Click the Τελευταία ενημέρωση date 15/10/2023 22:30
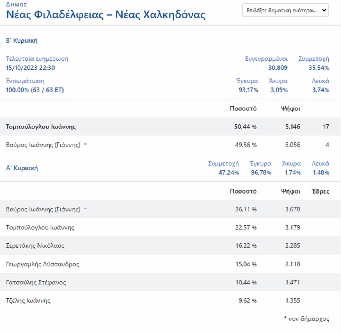The image size is (341, 334). (x=31, y=68)
